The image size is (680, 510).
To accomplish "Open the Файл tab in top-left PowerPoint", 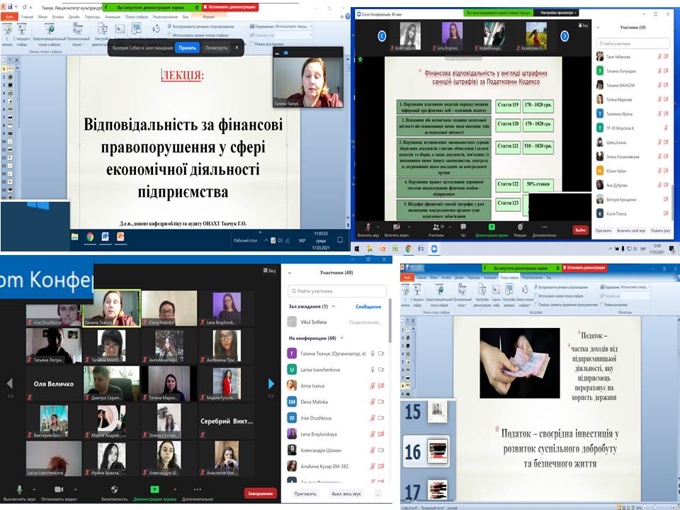I will [9, 17].
